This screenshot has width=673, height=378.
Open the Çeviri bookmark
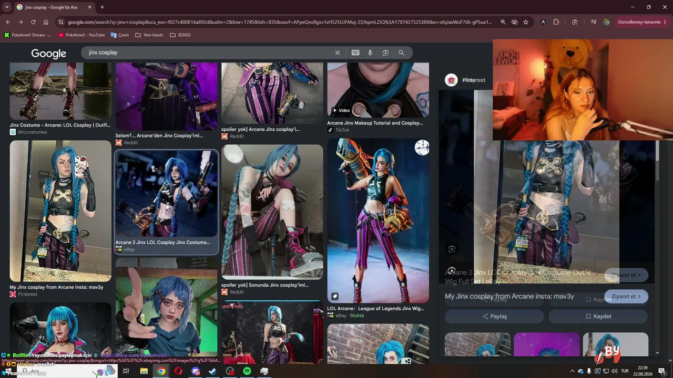point(120,35)
